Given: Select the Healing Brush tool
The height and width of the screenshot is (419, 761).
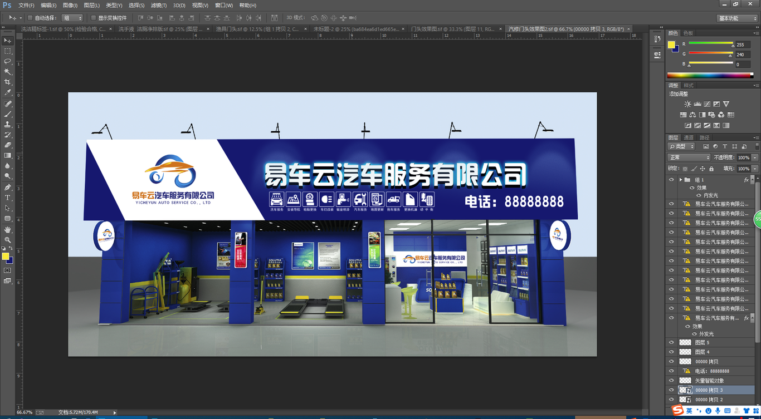Looking at the screenshot, I should pyautogui.click(x=7, y=104).
